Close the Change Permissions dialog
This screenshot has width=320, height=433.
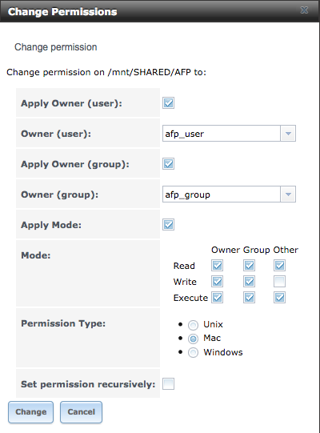pos(304,10)
